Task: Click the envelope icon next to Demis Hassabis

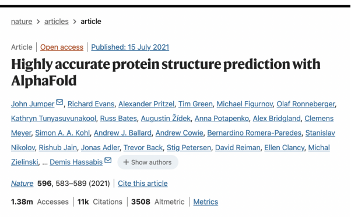Action: click(x=108, y=160)
